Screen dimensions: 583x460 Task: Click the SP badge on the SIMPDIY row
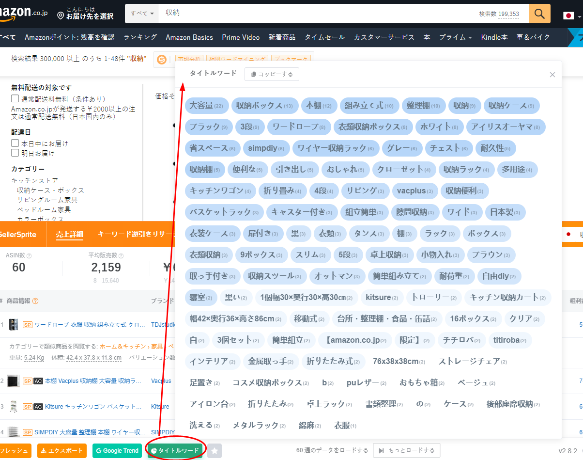pyautogui.click(x=28, y=432)
